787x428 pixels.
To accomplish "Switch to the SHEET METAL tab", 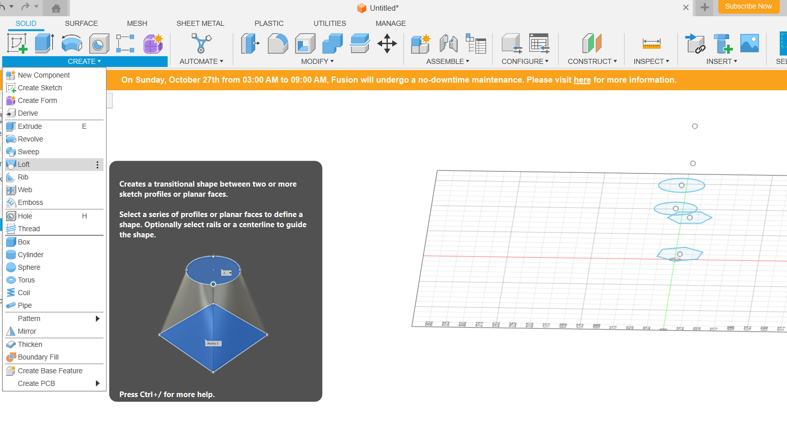I will pos(200,23).
